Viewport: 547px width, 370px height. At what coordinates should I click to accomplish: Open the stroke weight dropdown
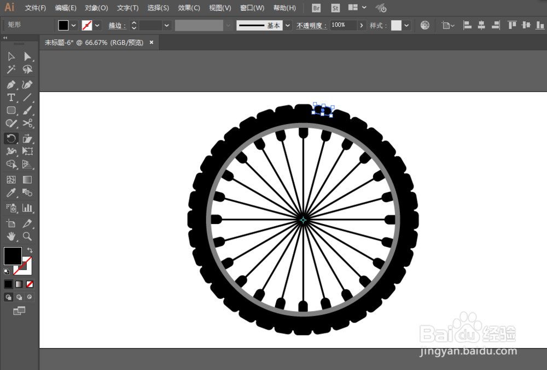pos(167,26)
